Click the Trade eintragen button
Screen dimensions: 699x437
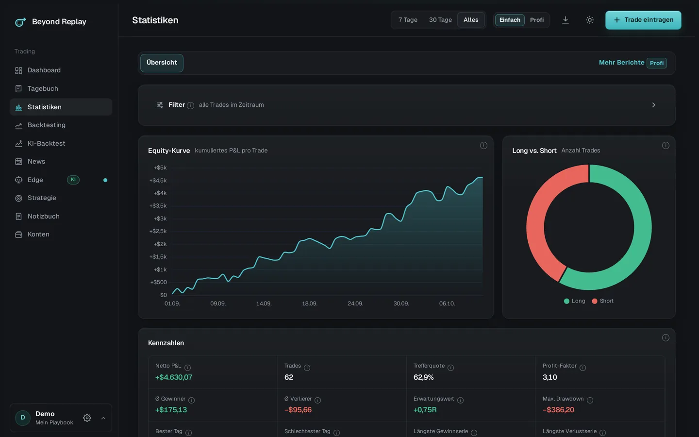point(643,20)
